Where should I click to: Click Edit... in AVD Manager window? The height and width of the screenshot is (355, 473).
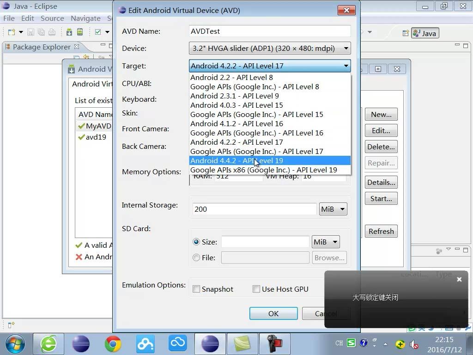point(381,130)
